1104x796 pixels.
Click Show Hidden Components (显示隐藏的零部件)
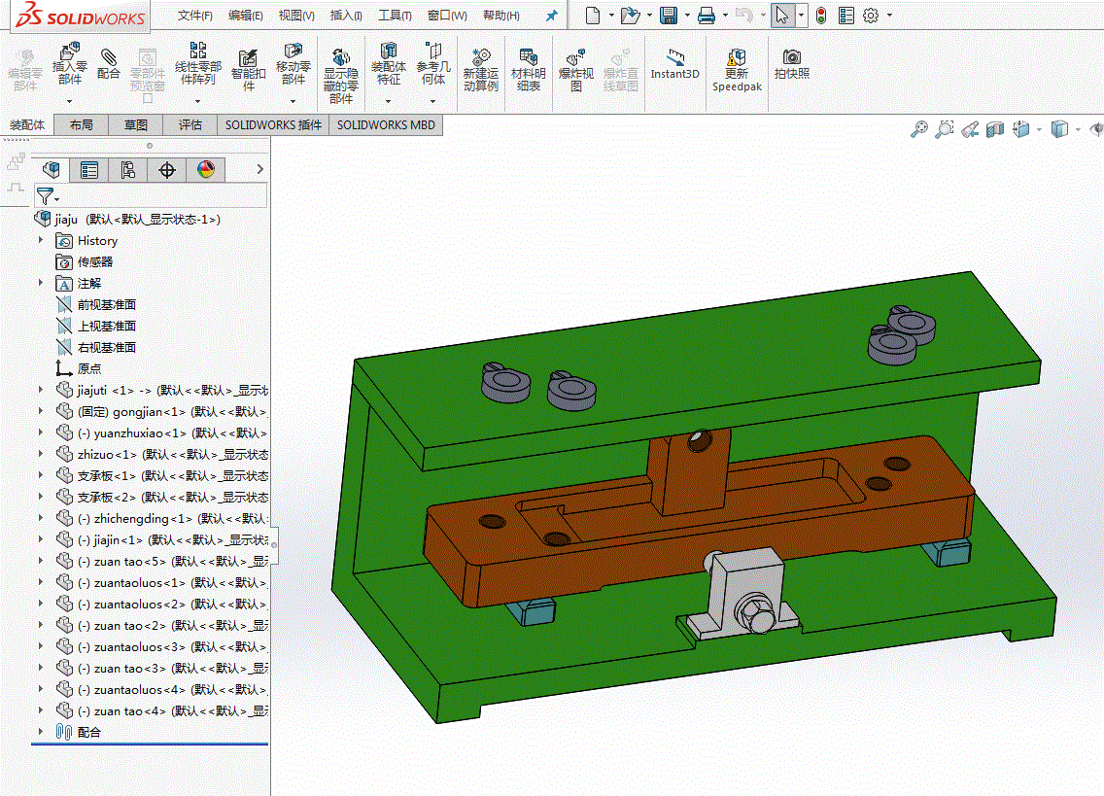coord(341,76)
